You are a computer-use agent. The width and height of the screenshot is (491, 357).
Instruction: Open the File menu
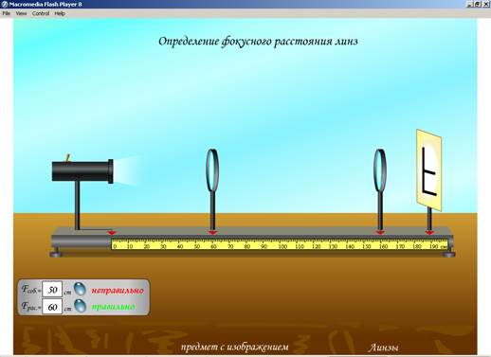tap(7, 13)
